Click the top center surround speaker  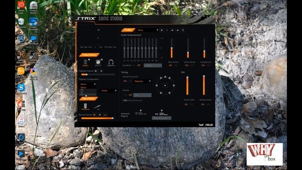(165, 77)
